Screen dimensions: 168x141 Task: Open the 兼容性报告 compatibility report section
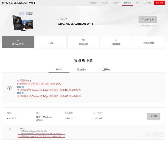coord(149,42)
